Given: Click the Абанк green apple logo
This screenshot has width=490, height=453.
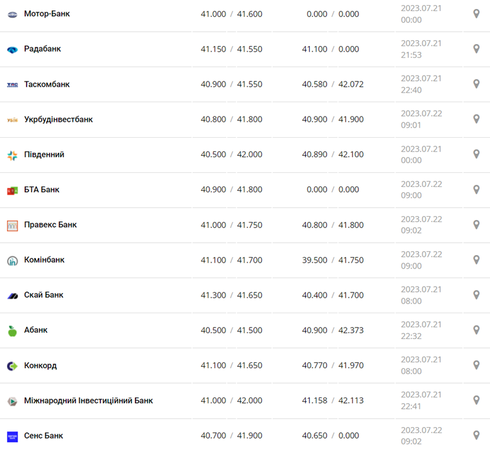Looking at the screenshot, I should coord(12,331).
